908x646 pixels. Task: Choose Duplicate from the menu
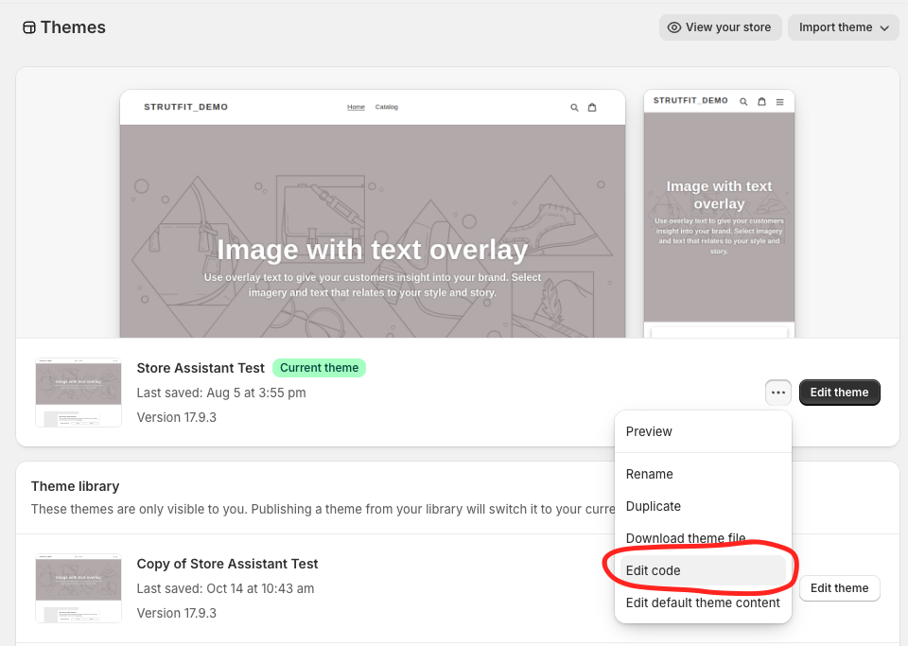(x=653, y=506)
